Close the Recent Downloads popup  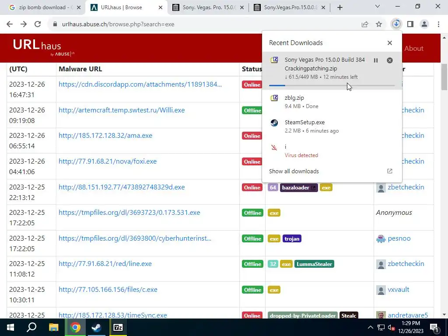(x=390, y=43)
